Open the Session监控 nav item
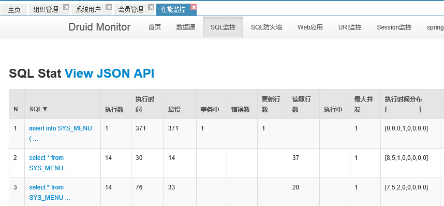This screenshot has height=206, width=444. click(x=394, y=27)
